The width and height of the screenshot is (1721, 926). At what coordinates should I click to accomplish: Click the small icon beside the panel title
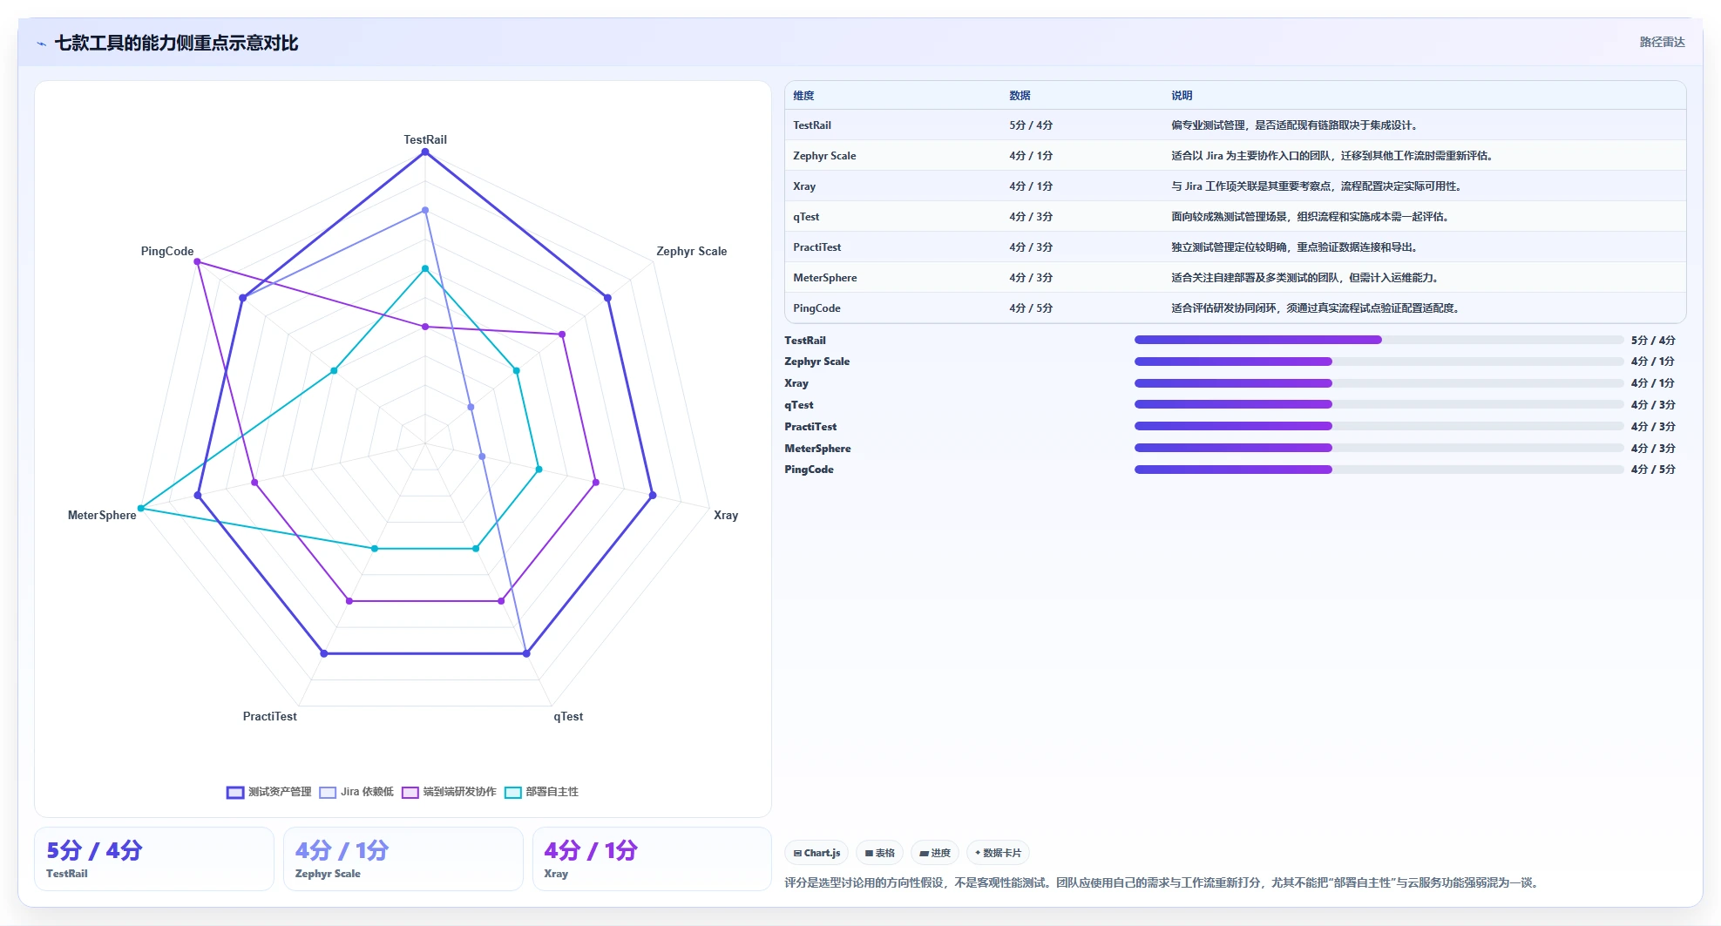click(41, 44)
